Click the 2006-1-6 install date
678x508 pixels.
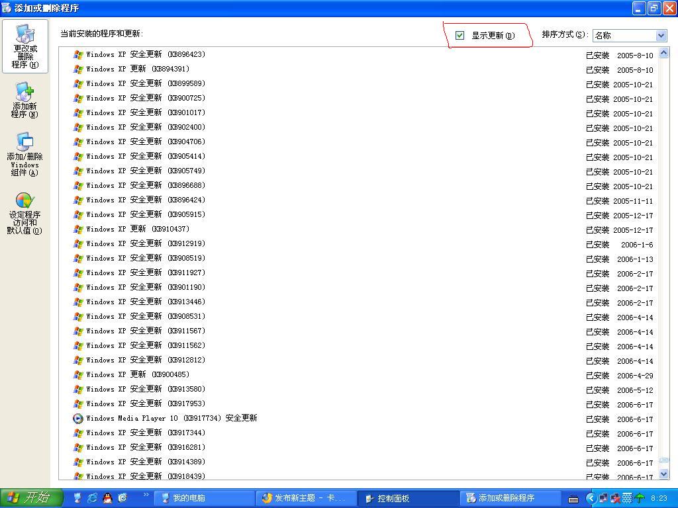pos(637,245)
